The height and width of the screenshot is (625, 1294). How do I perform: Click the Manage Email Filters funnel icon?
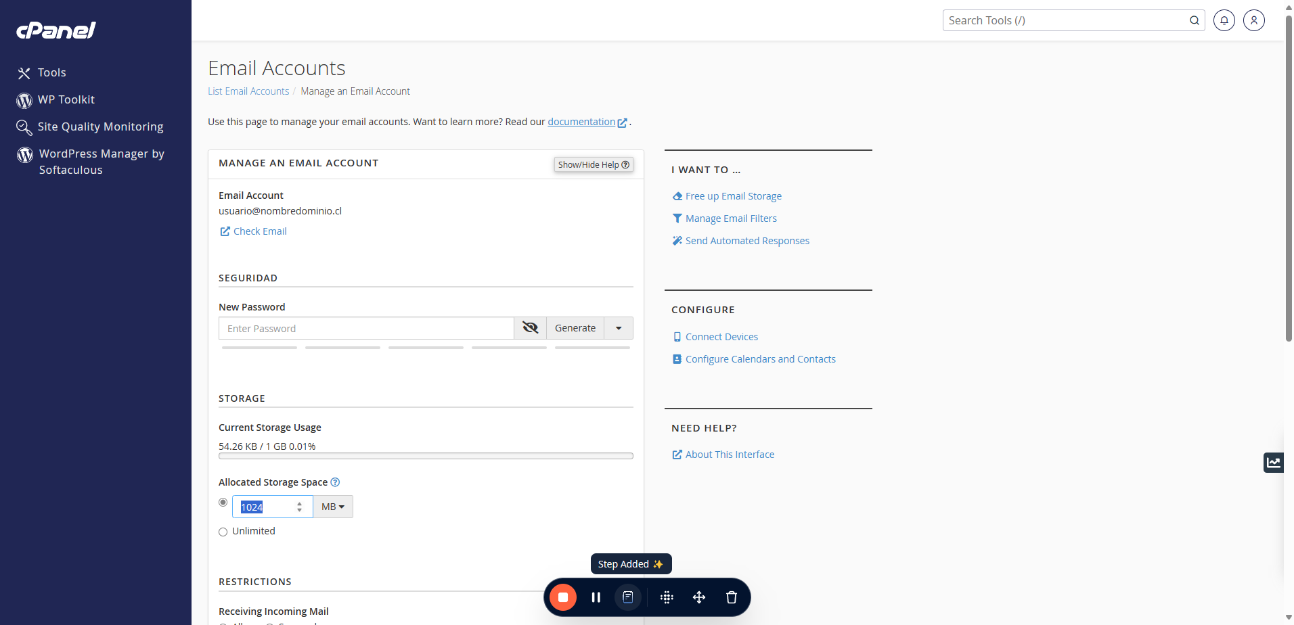(677, 218)
